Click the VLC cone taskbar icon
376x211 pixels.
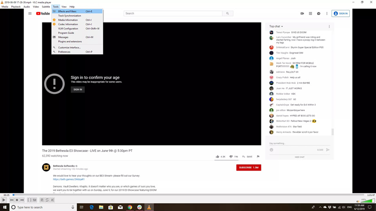pyautogui.click(x=149, y=207)
